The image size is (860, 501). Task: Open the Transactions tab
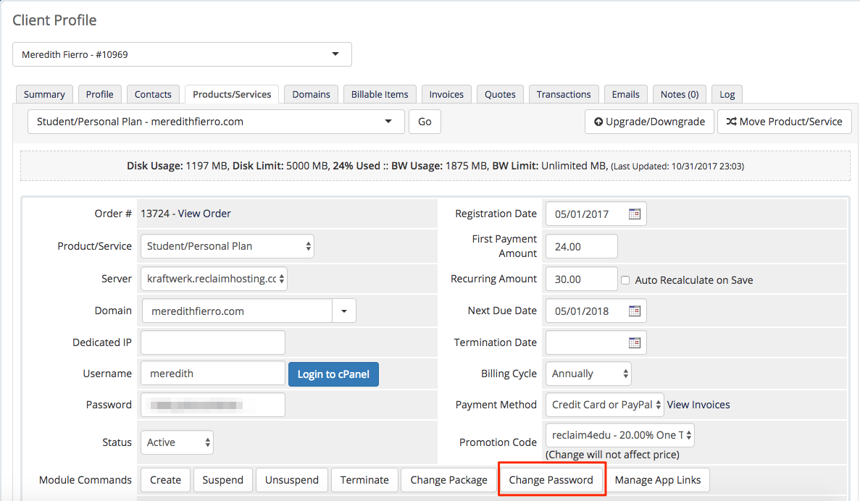564,94
